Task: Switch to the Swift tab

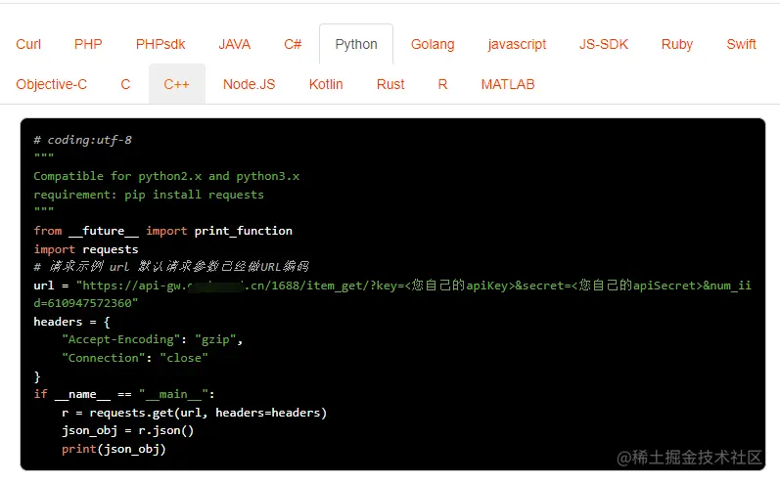Action: pos(741,44)
